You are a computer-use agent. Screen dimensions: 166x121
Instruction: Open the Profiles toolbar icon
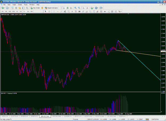[x=7, y=8]
